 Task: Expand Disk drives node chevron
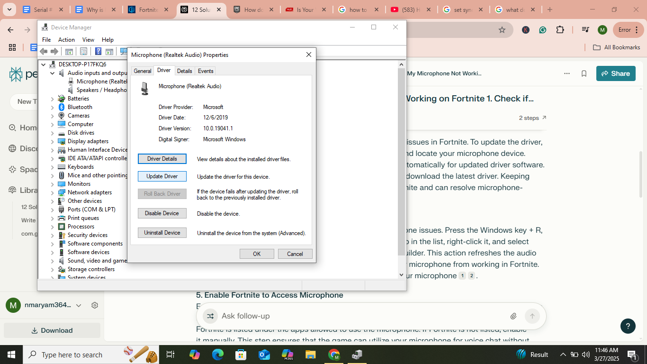[53, 133]
